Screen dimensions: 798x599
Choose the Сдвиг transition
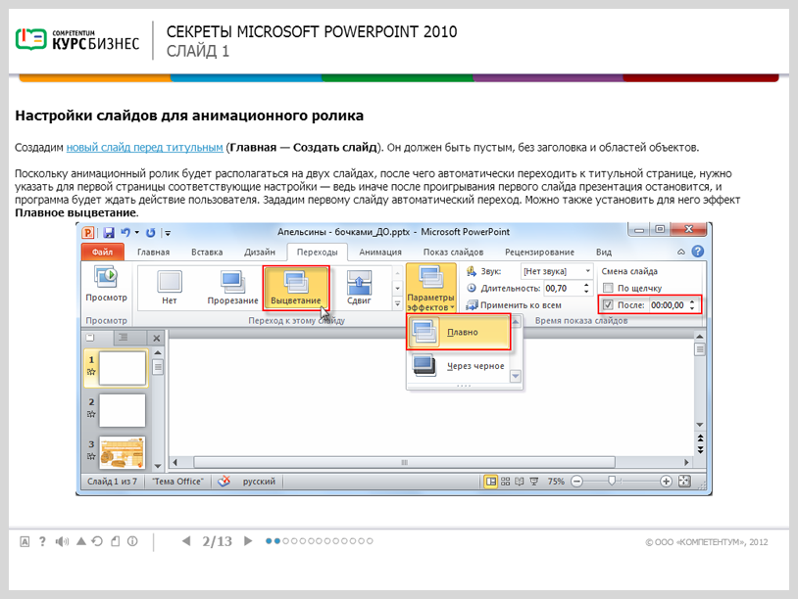(x=359, y=288)
